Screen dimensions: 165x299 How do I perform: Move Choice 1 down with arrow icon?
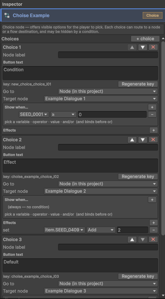(x=143, y=47)
